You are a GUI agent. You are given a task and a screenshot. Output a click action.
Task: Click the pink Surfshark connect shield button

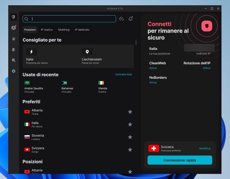click(207, 26)
